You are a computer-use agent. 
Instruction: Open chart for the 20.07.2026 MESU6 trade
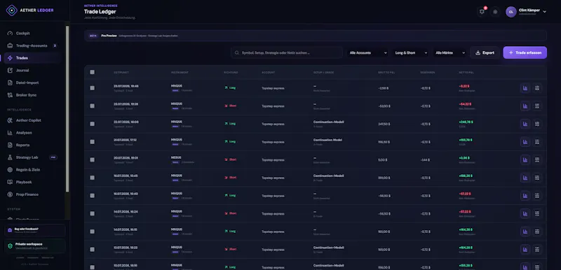pos(525,159)
